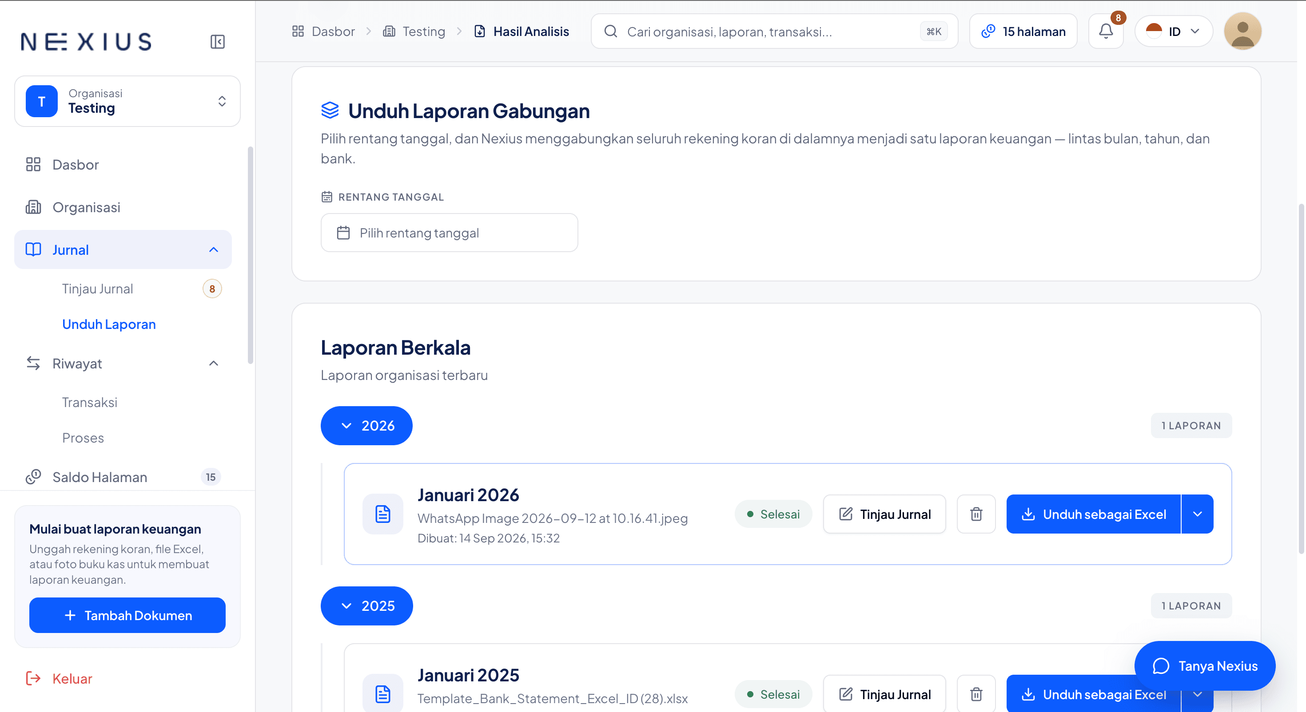Collapse the sidebar panel icon
1306x712 pixels.
218,42
